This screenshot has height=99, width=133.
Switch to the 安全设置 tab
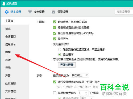click(39, 12)
